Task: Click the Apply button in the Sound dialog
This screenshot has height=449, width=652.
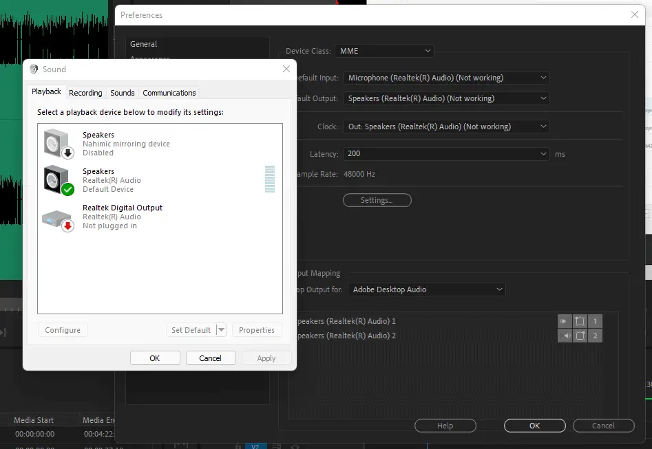Action: pos(266,358)
